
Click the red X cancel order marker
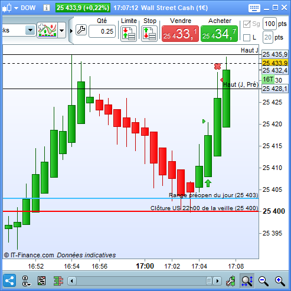point(217,66)
